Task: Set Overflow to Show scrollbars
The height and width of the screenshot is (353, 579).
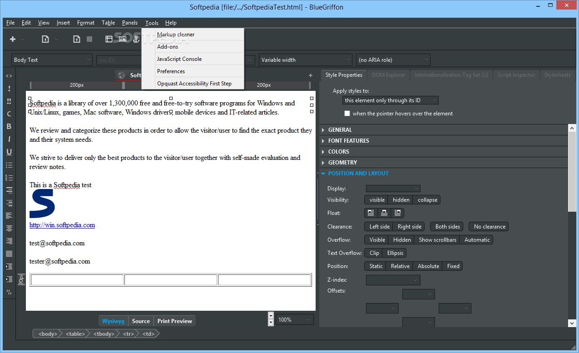Action: point(437,240)
